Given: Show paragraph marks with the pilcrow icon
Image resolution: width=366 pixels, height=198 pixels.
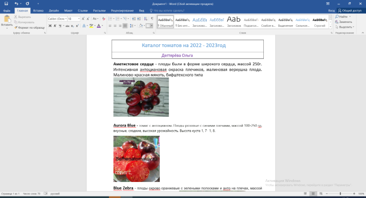Looking at the screenshot, I should click(152, 19).
